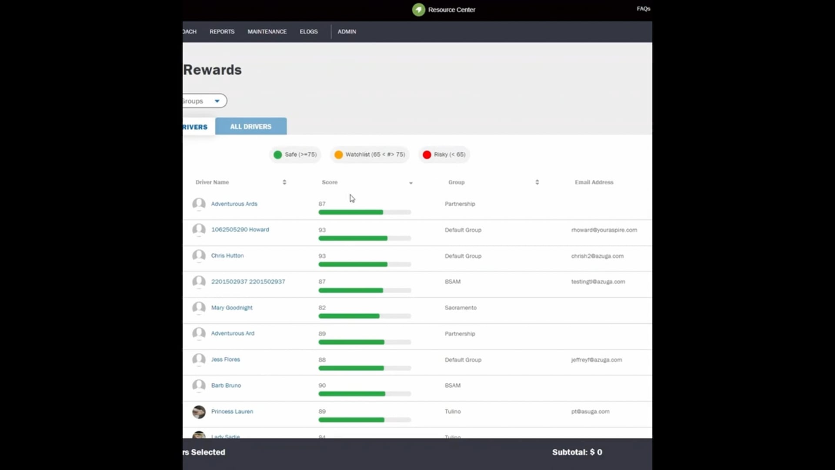Open the MAINTENANCE menu
Viewport: 835px width, 470px height.
click(x=267, y=32)
